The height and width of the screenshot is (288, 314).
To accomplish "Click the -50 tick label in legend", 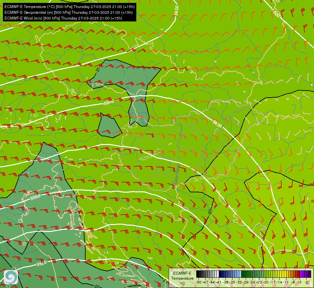I will 198,282.
